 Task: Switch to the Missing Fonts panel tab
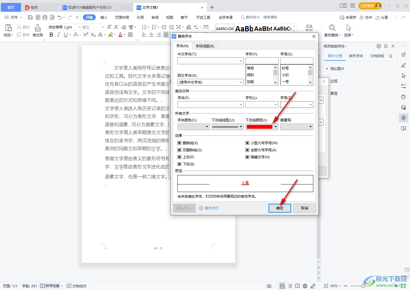pyautogui.click(x=356, y=56)
